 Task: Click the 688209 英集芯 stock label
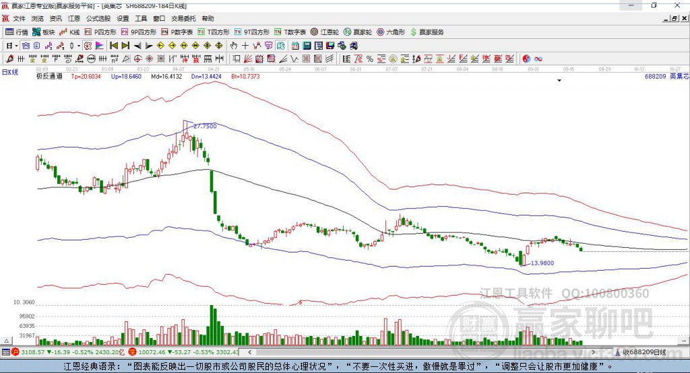(666, 76)
